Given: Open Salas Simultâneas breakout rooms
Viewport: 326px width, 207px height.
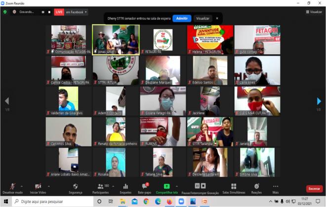Looking at the screenshot, I should pos(234,188).
